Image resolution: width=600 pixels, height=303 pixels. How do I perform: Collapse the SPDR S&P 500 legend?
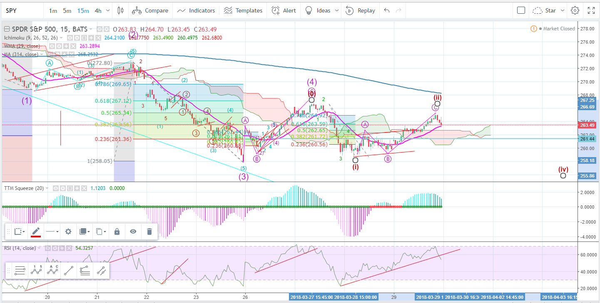click(x=7, y=29)
